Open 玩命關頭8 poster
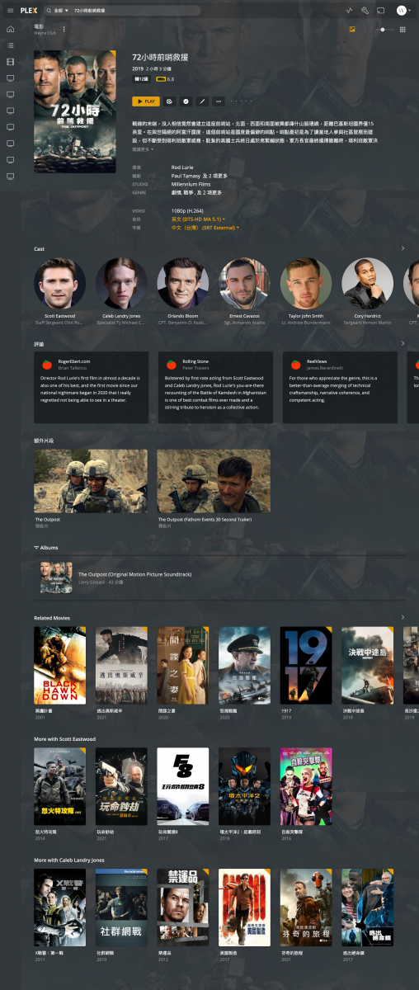419x990 pixels. click(183, 786)
